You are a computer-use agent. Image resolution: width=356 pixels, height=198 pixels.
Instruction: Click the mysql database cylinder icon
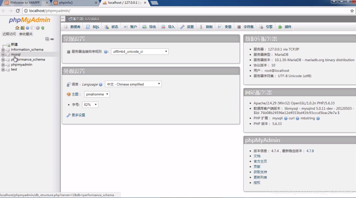point(8,55)
